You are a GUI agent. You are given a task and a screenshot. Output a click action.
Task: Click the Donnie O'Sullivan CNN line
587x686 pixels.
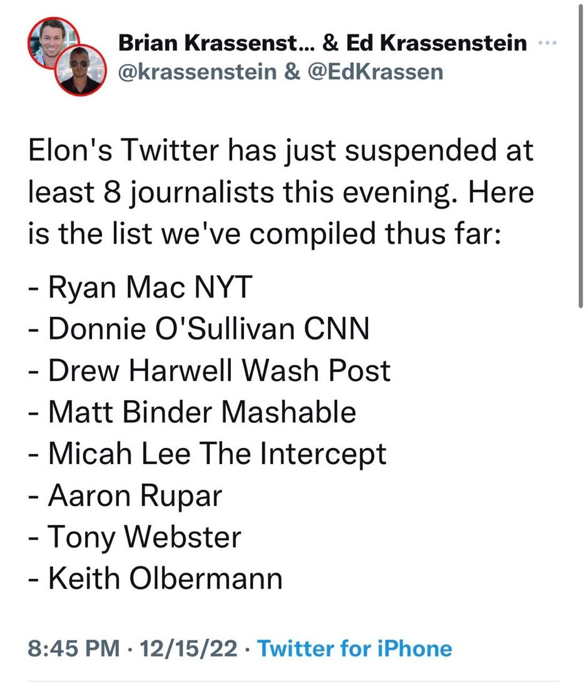click(199, 328)
